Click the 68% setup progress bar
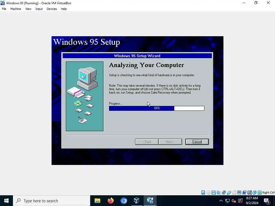Image resolution: width=275 pixels, height=206 pixels. (157, 108)
